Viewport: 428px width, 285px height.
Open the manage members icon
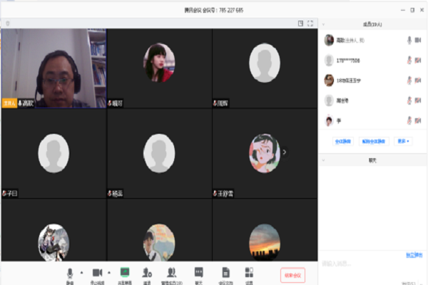coord(172,272)
